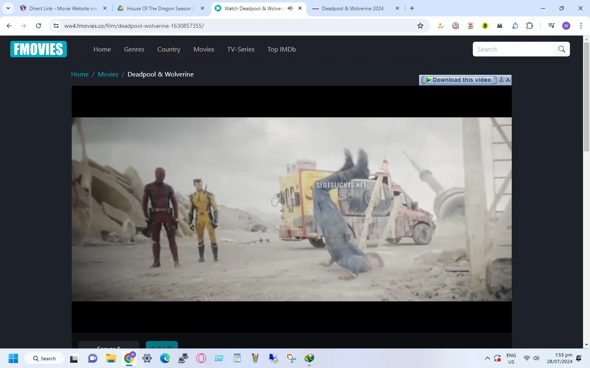Image resolution: width=590 pixels, height=368 pixels.
Task: Show hidden system tray icons
Action: [x=487, y=359]
